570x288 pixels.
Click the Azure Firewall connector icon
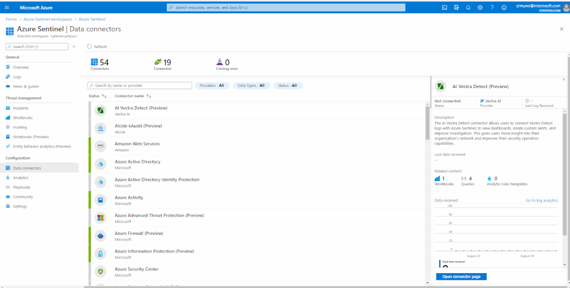tap(101, 235)
